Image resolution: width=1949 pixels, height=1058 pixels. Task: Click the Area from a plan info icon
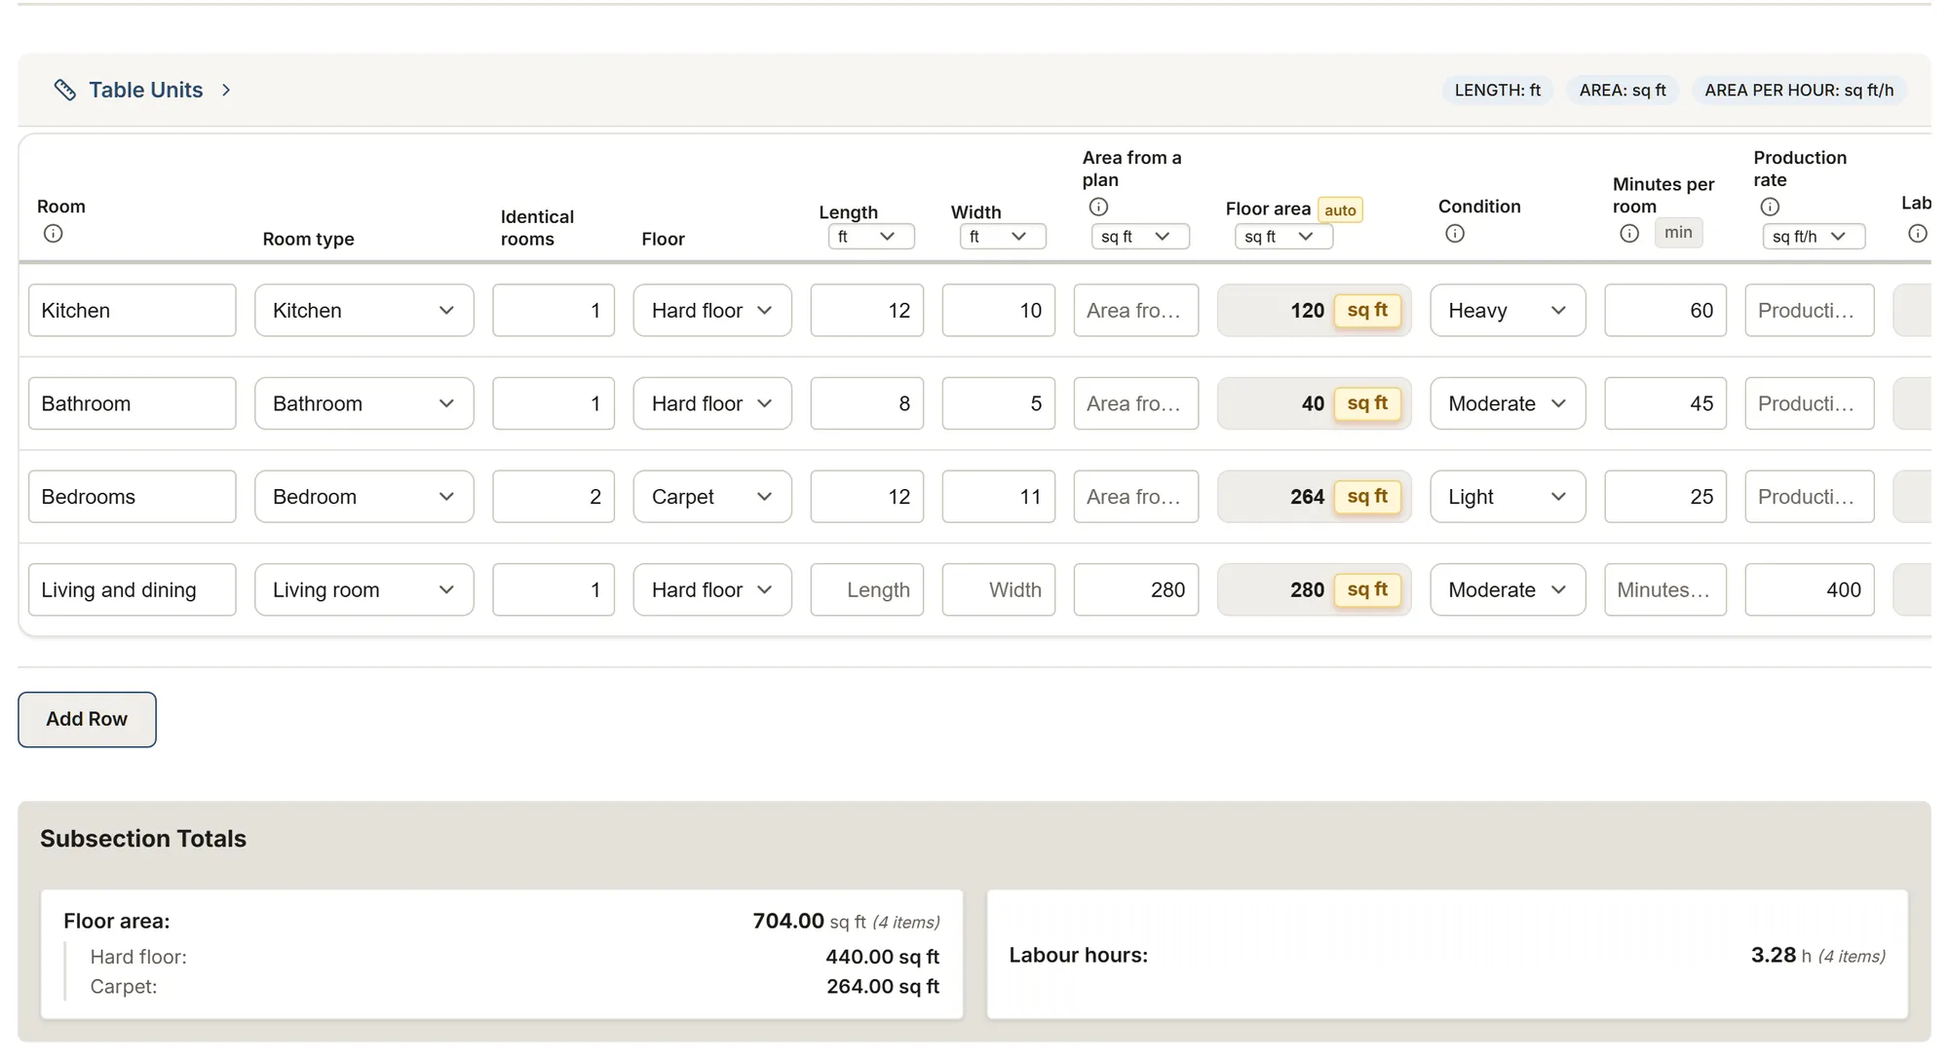(1098, 207)
